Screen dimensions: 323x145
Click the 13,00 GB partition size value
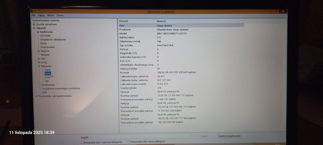pyautogui.click(x=175, y=95)
